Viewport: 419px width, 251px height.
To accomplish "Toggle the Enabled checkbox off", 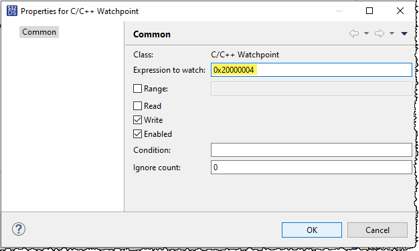I will point(137,134).
